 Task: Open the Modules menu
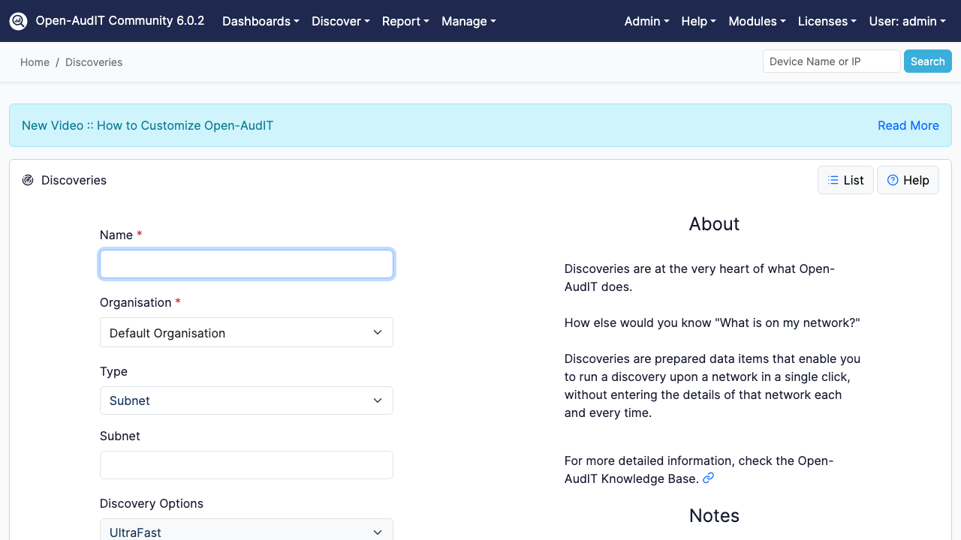(x=757, y=21)
